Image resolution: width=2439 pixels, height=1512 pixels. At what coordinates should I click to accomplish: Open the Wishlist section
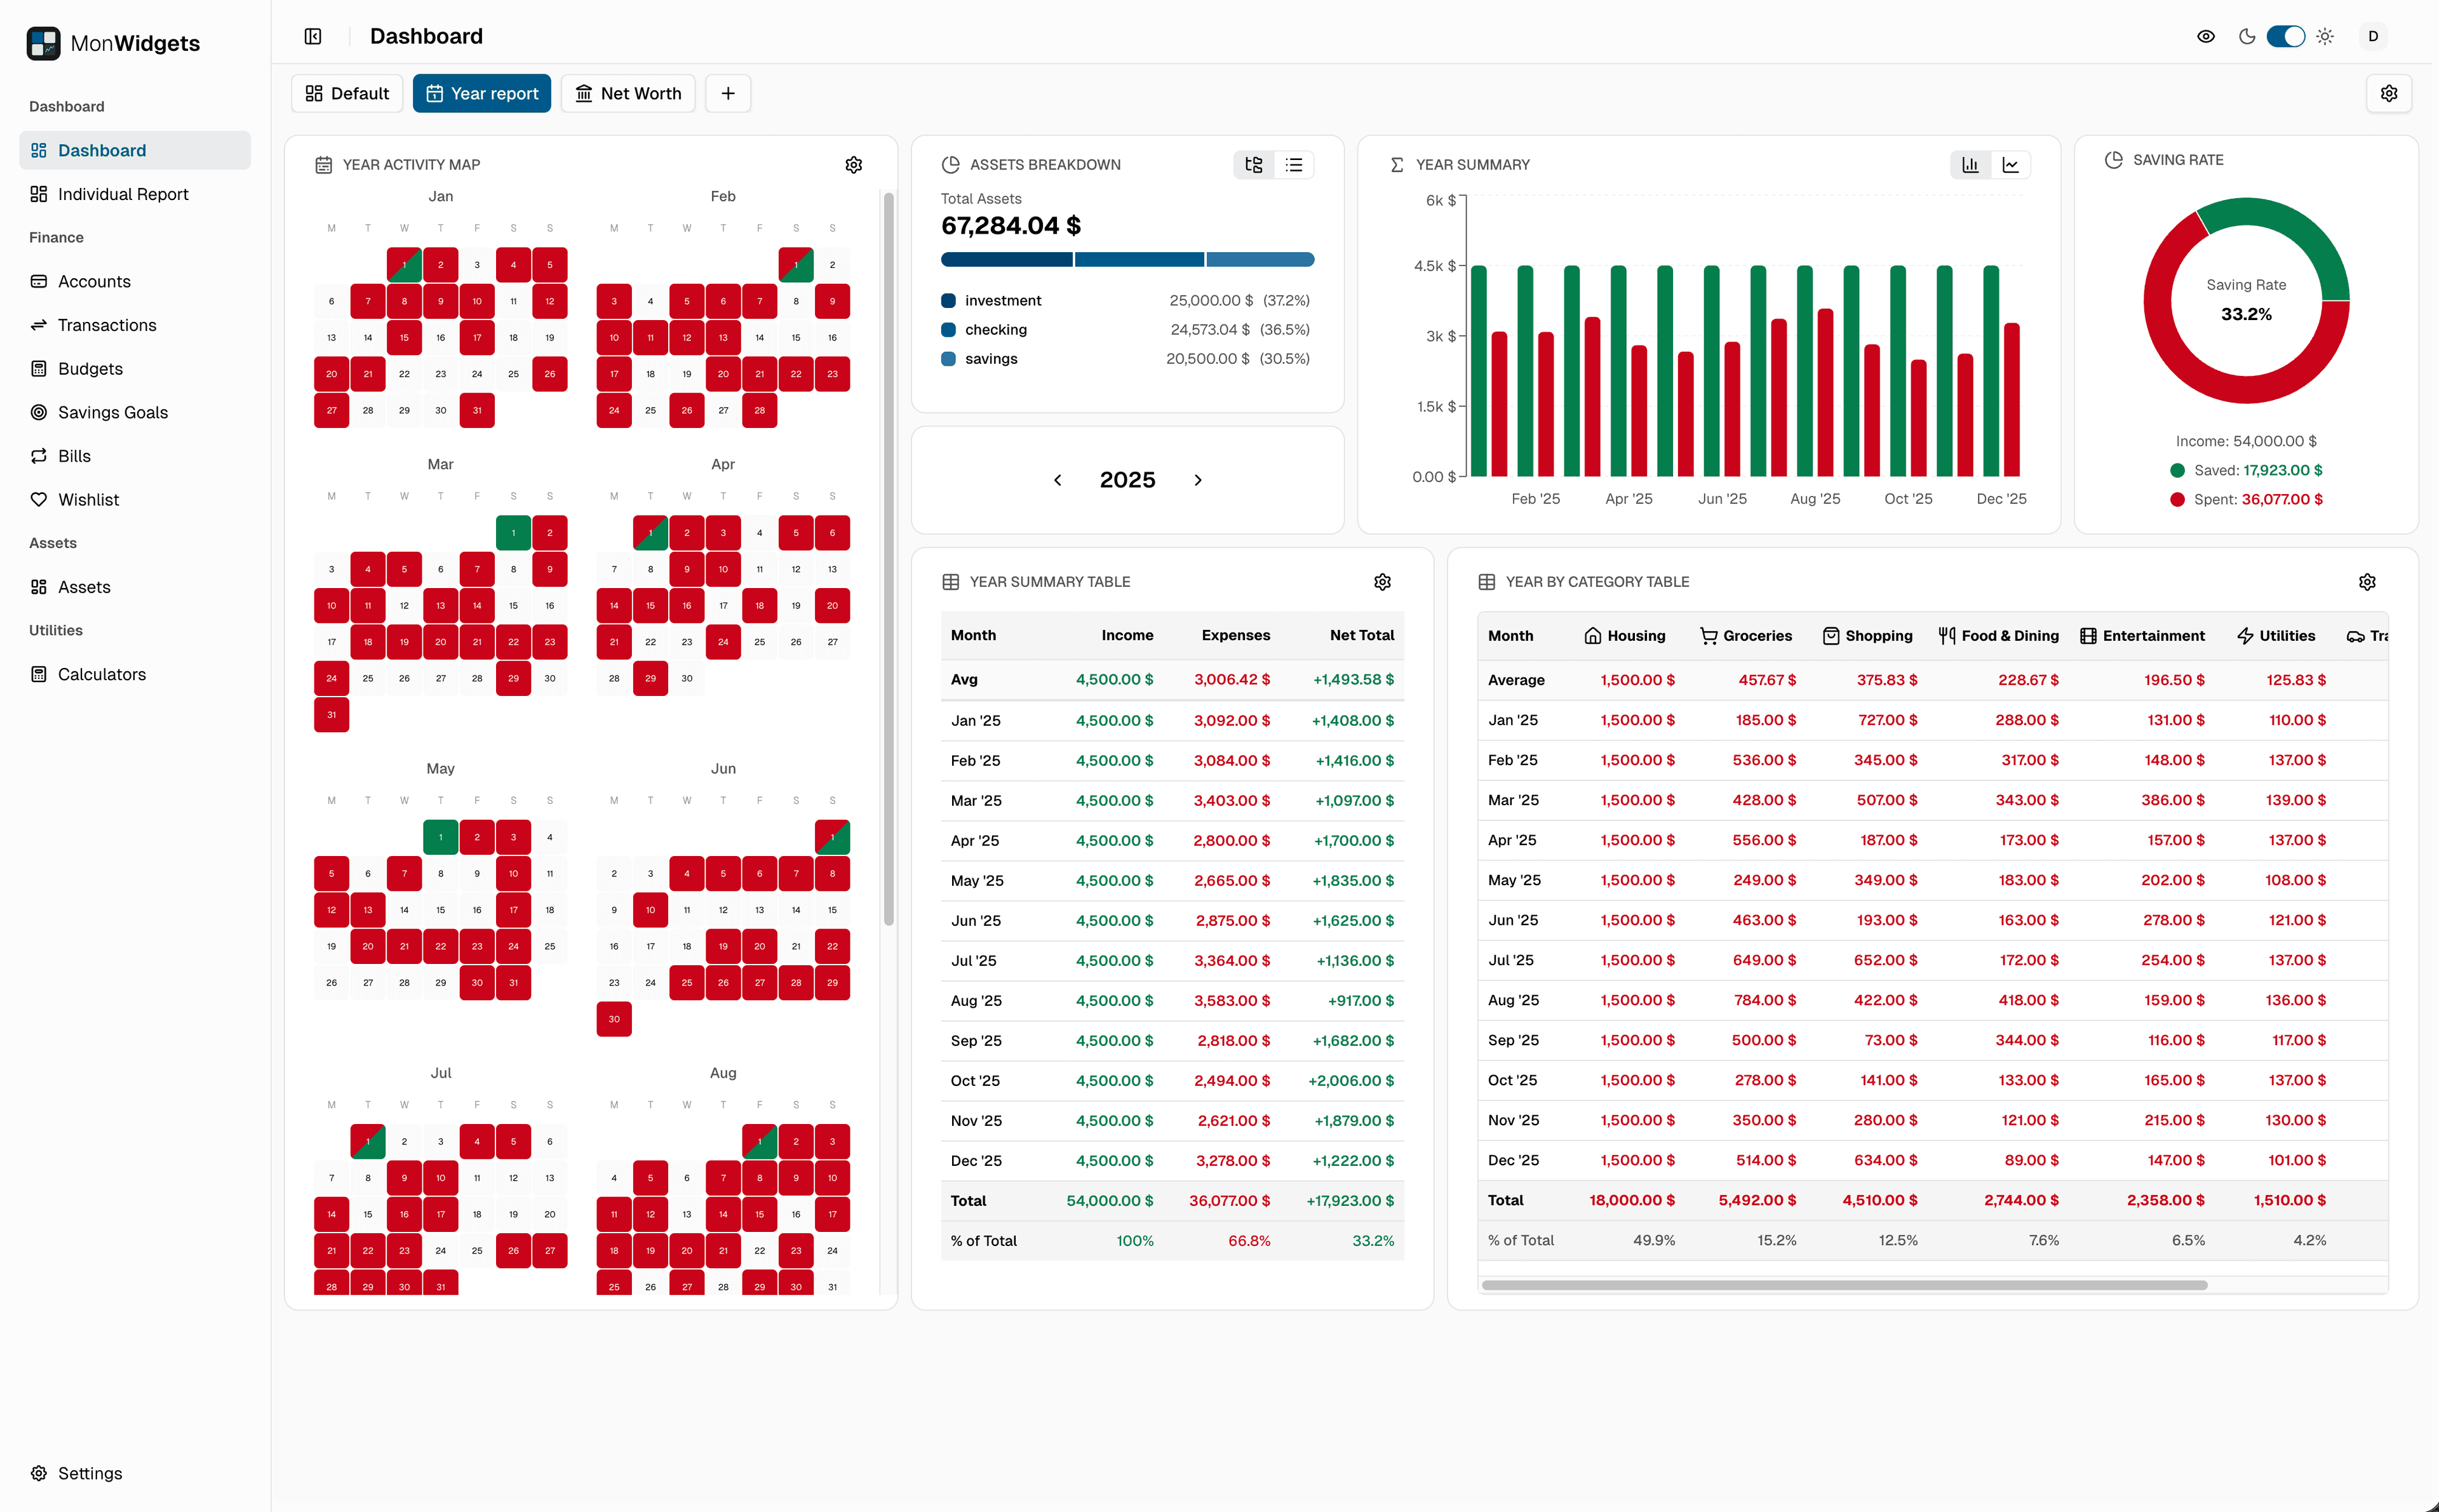click(x=88, y=499)
